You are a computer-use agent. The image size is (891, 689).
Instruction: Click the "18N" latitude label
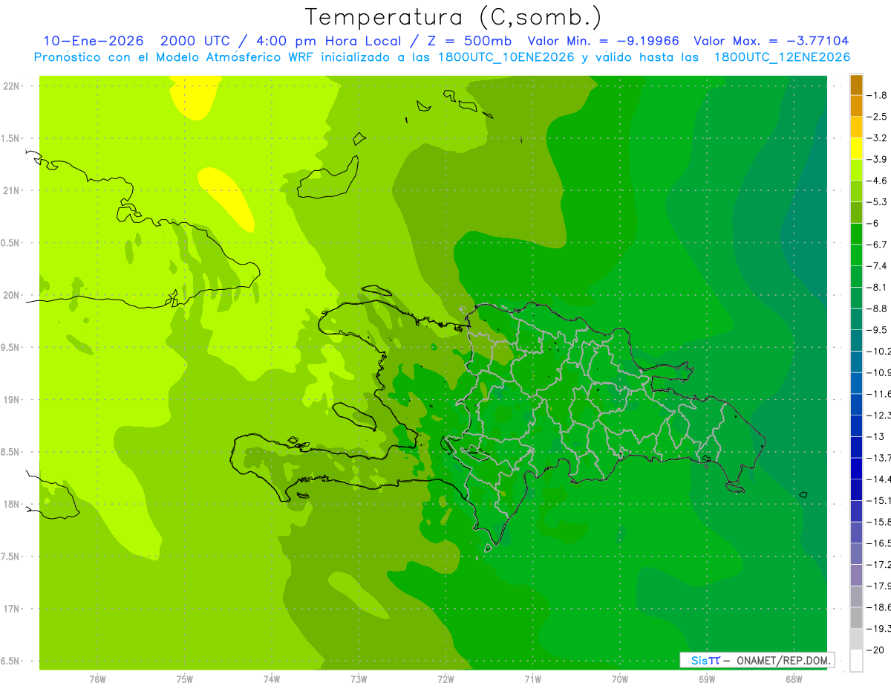tap(11, 505)
